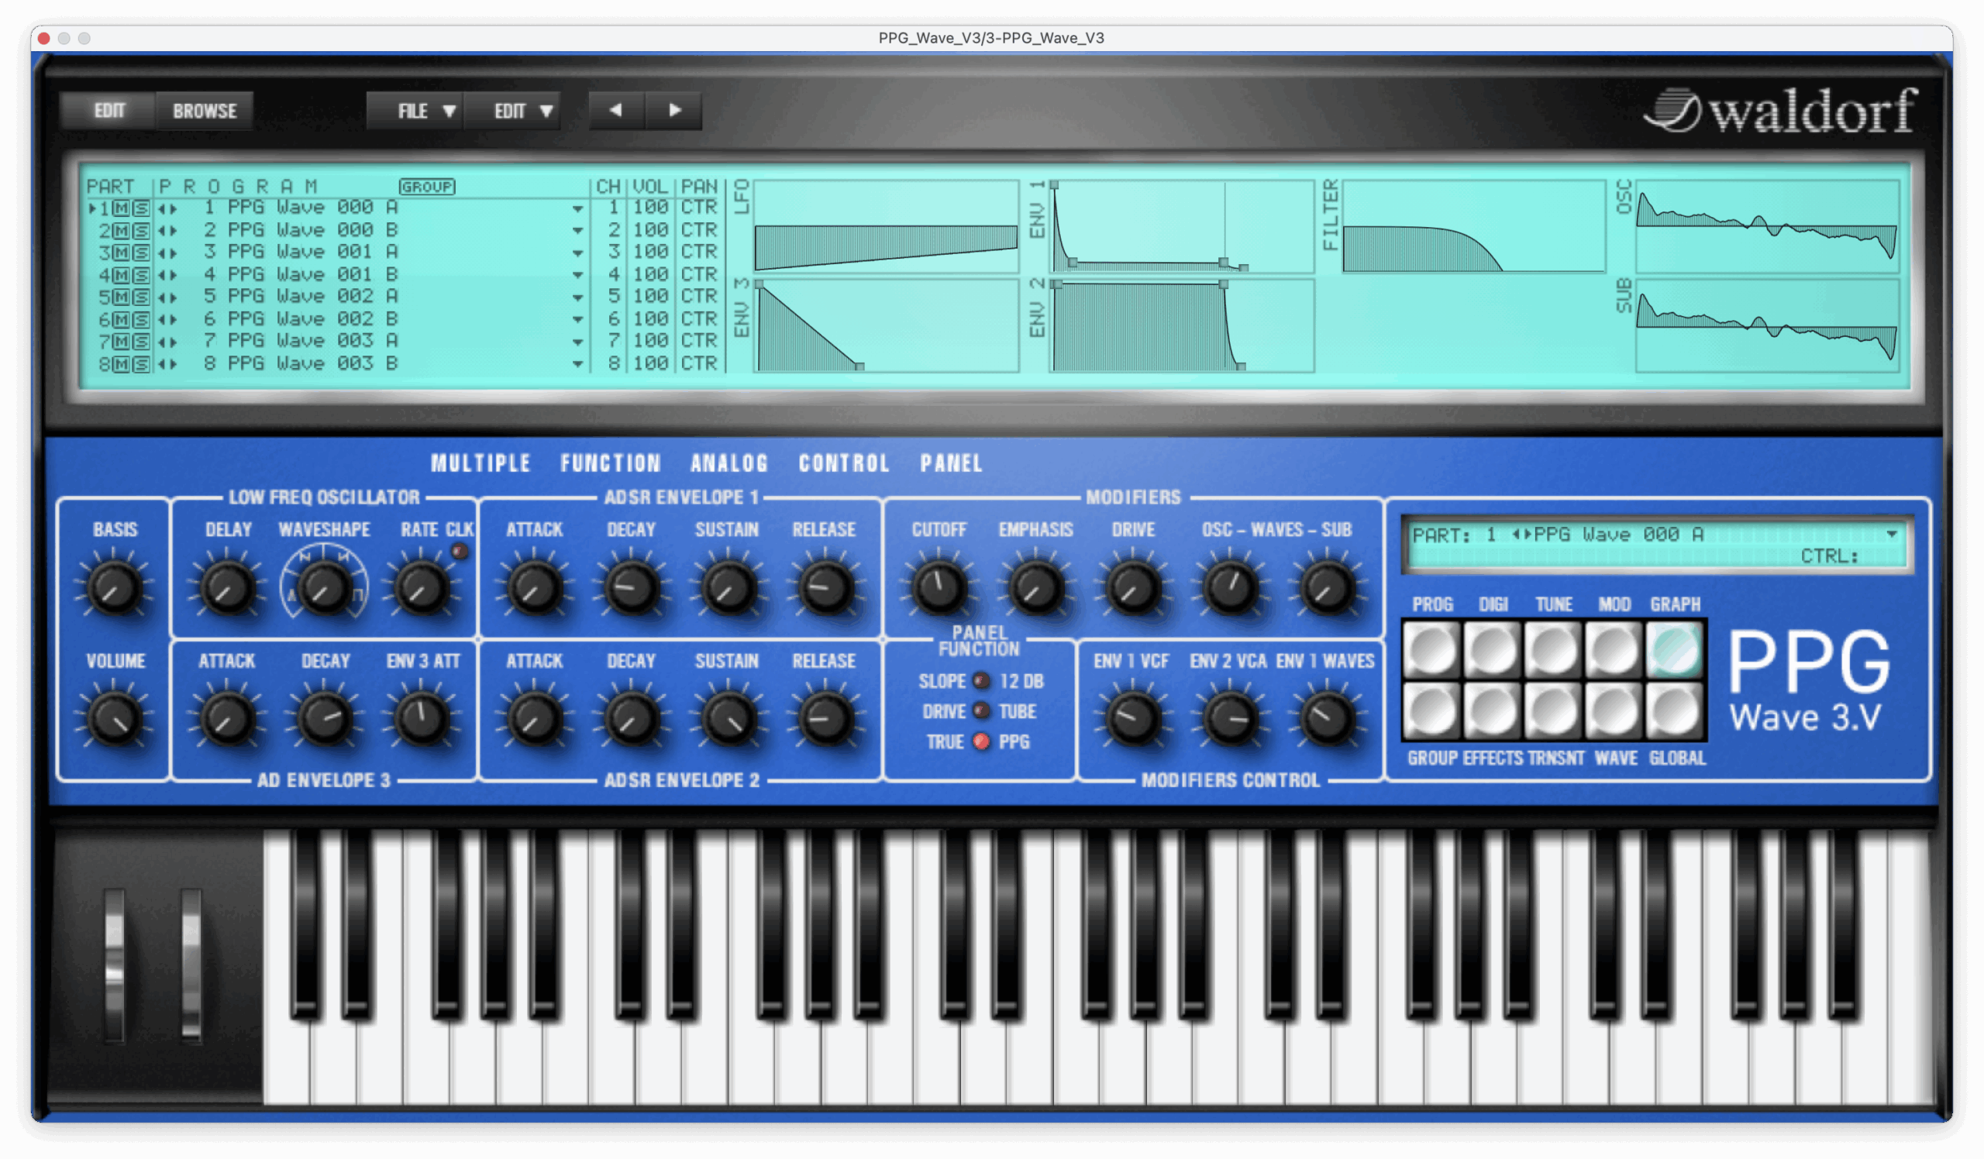Toggle the DRIVE TUBE switch

click(981, 710)
